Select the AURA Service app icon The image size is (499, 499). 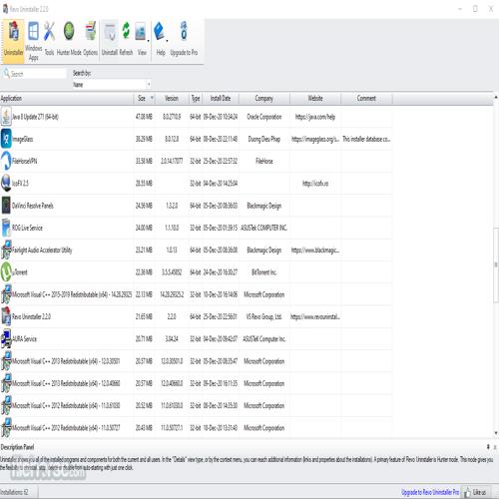[6, 338]
